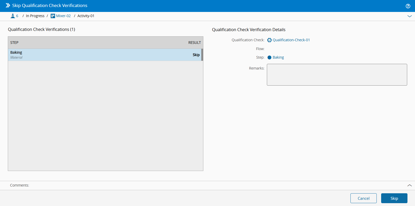415x206 pixels.
Task: Click the Mixer-02 resource icon
Action: (53, 16)
